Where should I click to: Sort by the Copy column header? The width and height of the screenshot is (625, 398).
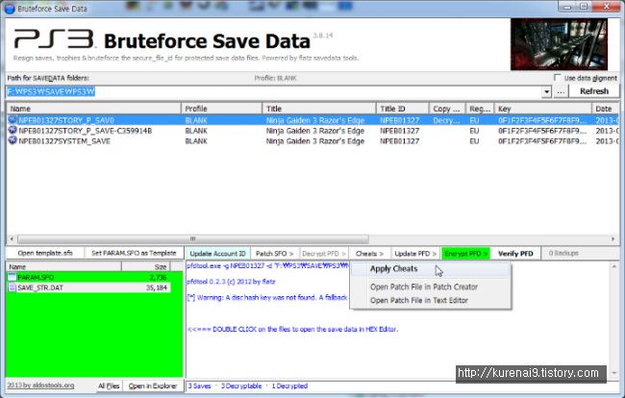click(x=447, y=109)
